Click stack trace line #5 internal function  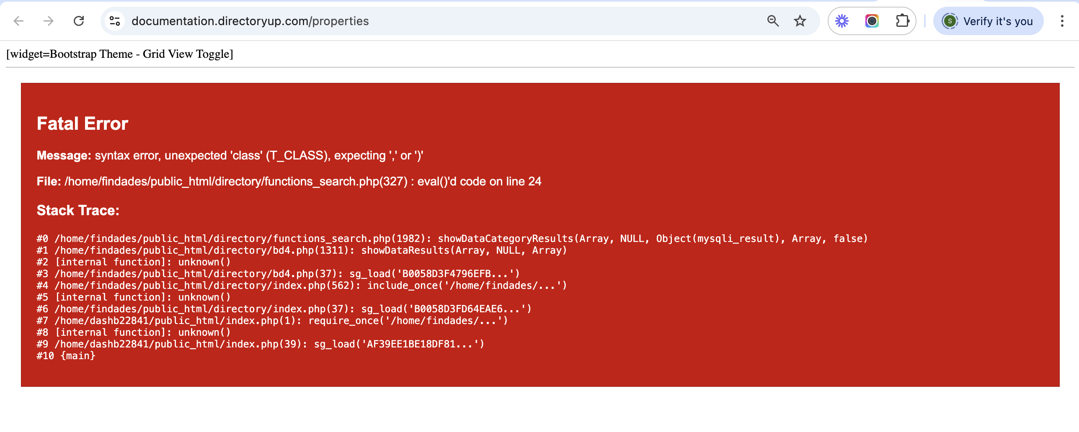134,297
